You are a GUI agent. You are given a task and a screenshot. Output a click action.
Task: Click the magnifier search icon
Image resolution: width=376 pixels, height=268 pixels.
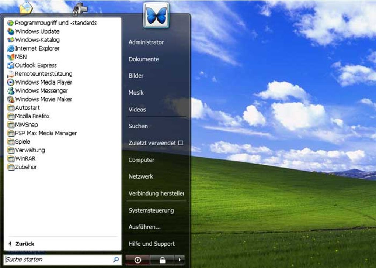[116, 260]
